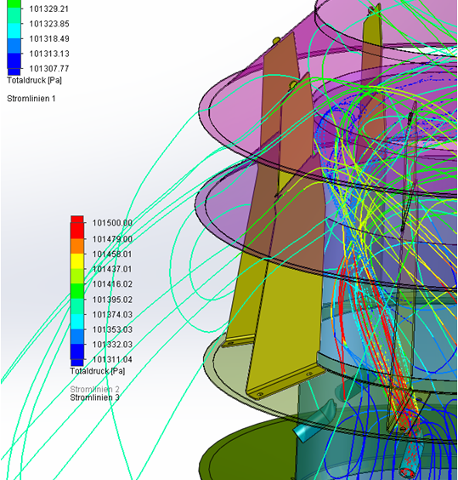Click the grayed Stromlinien 2 label
Viewport: 458px width, 480px height.
point(94,389)
